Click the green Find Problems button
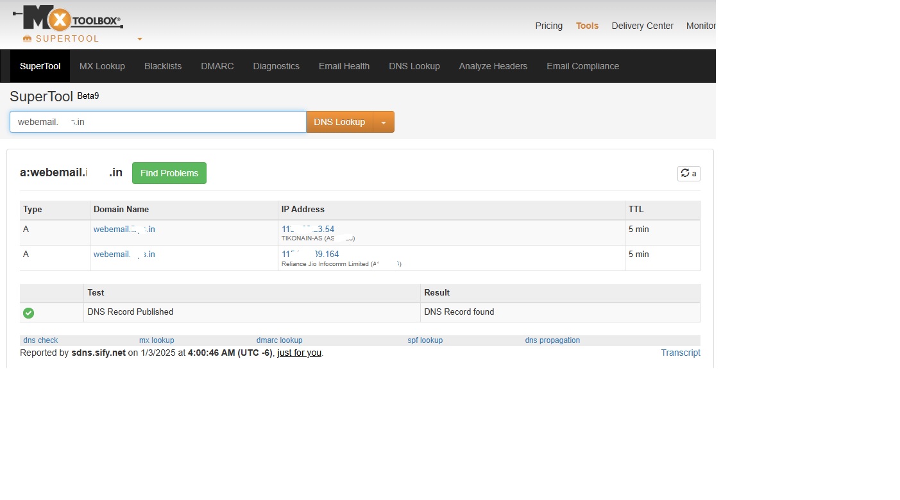The width and height of the screenshot is (900, 500). [169, 172]
